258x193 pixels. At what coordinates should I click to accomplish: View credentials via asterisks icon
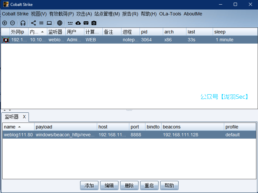tap(70, 23)
